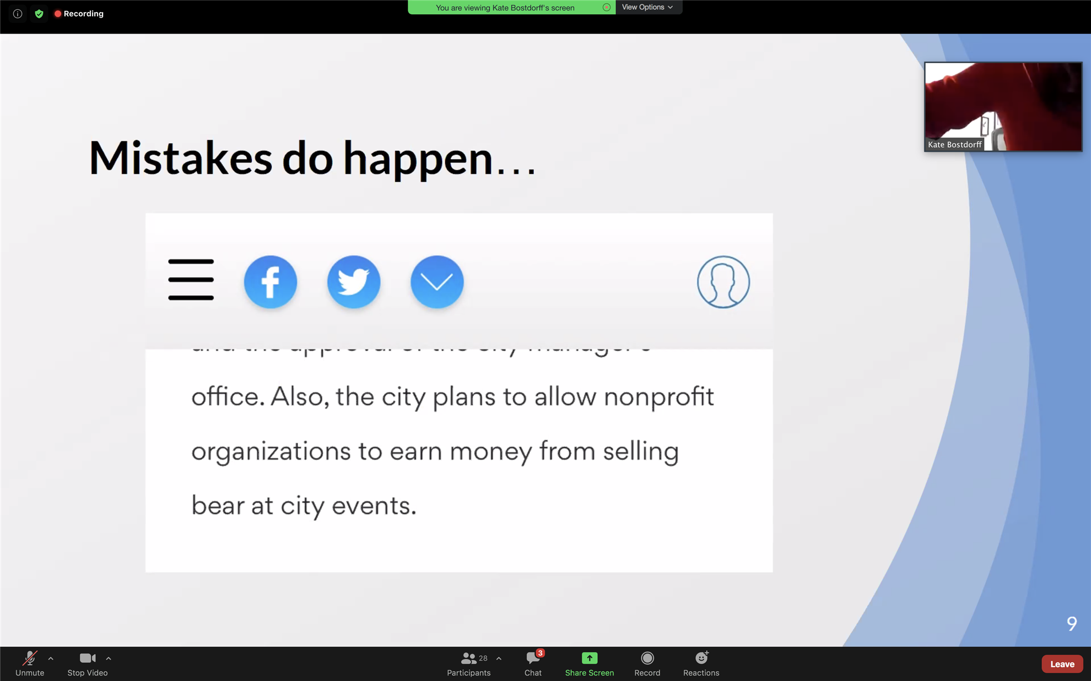Click the user profile icon in slide
The width and height of the screenshot is (1091, 681).
pyautogui.click(x=723, y=282)
